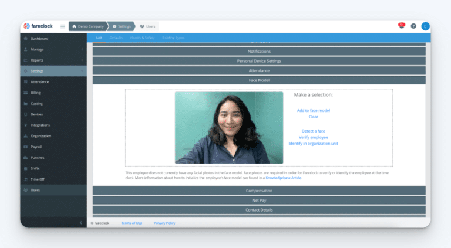
Task: Open the hamburger menu next to the logo
Action: [63, 26]
